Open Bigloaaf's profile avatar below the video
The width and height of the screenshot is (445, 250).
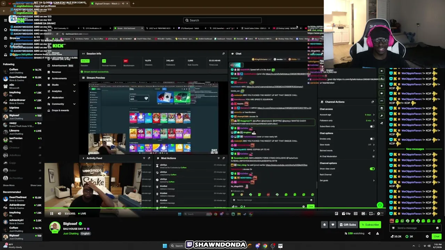coord(55,227)
